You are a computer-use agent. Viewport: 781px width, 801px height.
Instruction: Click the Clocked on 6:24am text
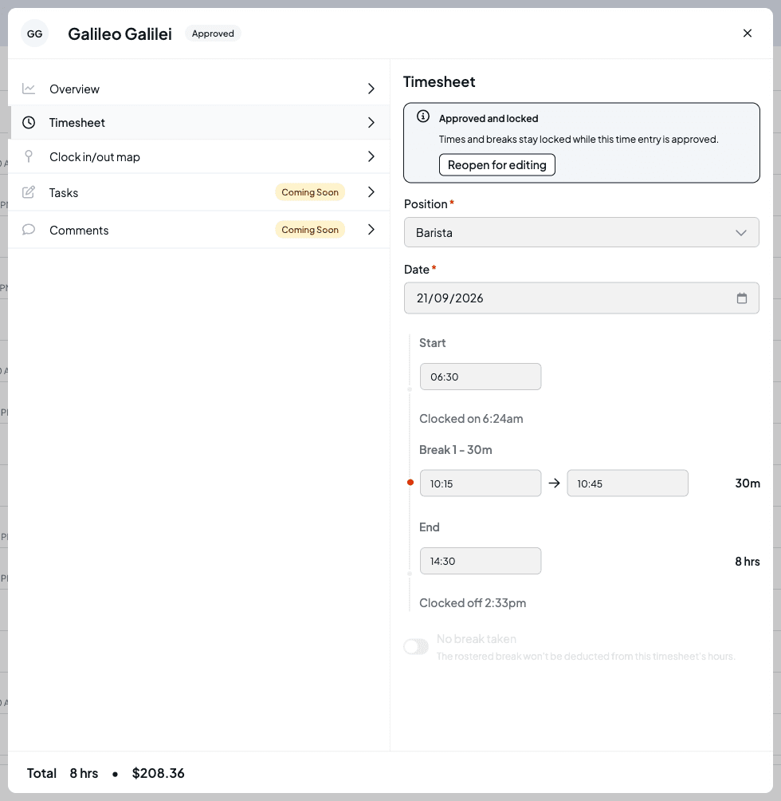[x=471, y=419]
